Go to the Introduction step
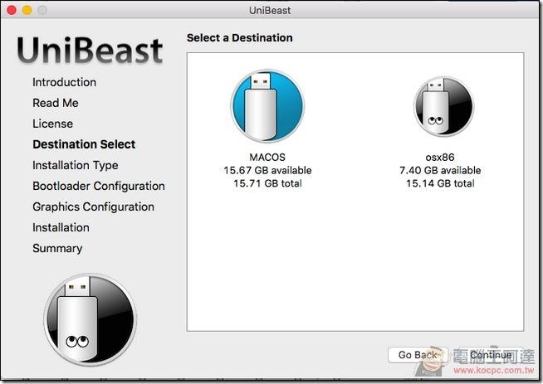This screenshot has height=384, width=543. pos(64,82)
